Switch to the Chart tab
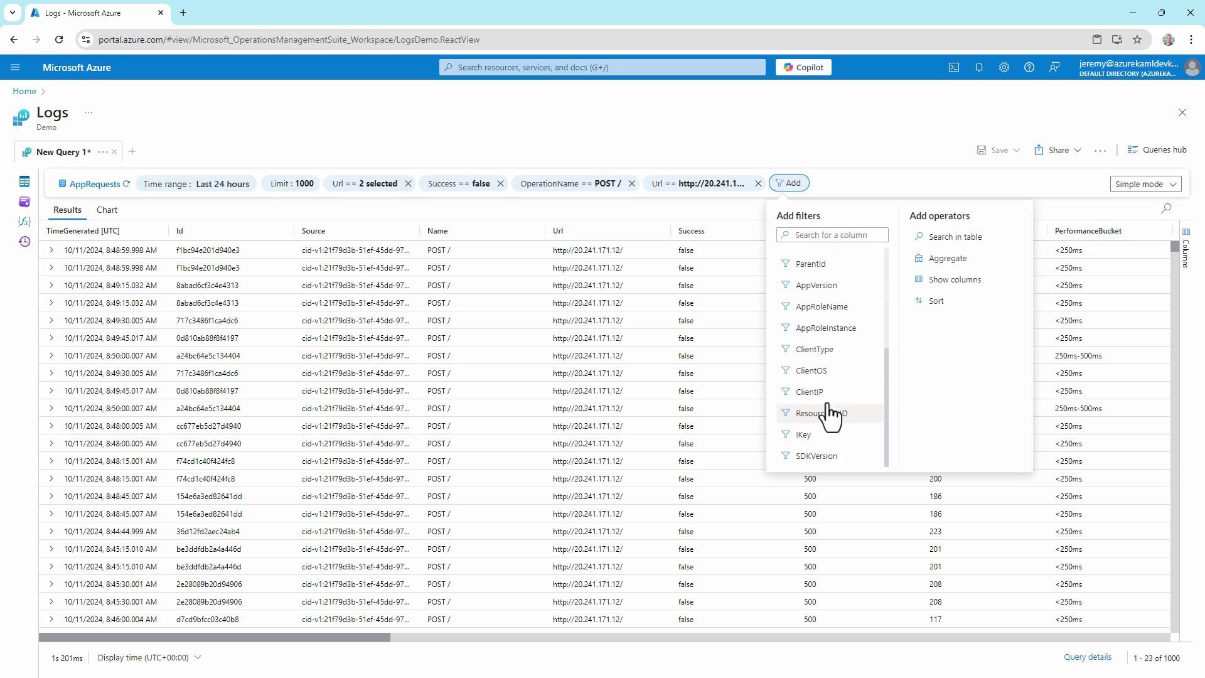 pyautogui.click(x=107, y=210)
